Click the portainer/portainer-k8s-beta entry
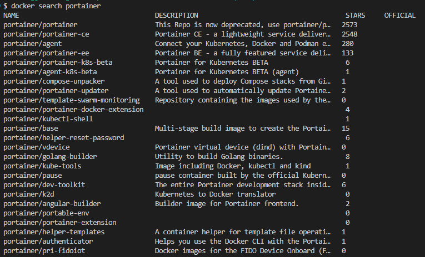This screenshot has width=425, height=257. click(x=58, y=63)
